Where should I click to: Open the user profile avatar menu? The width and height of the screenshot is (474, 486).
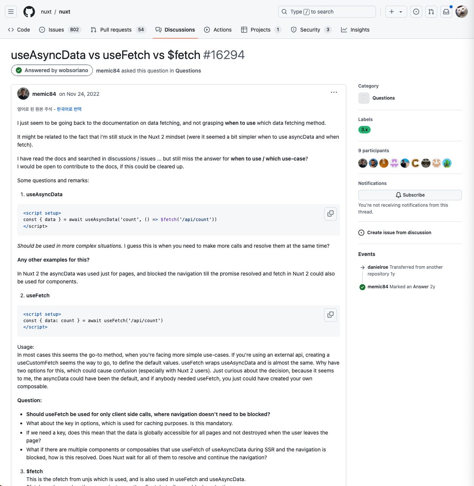(x=462, y=12)
